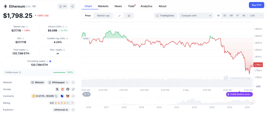267x113 pixels.
Task: Open the etherscan.io explorer link
Action: coord(61,110)
